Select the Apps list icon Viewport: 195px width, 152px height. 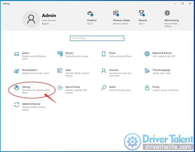(x=60, y=71)
